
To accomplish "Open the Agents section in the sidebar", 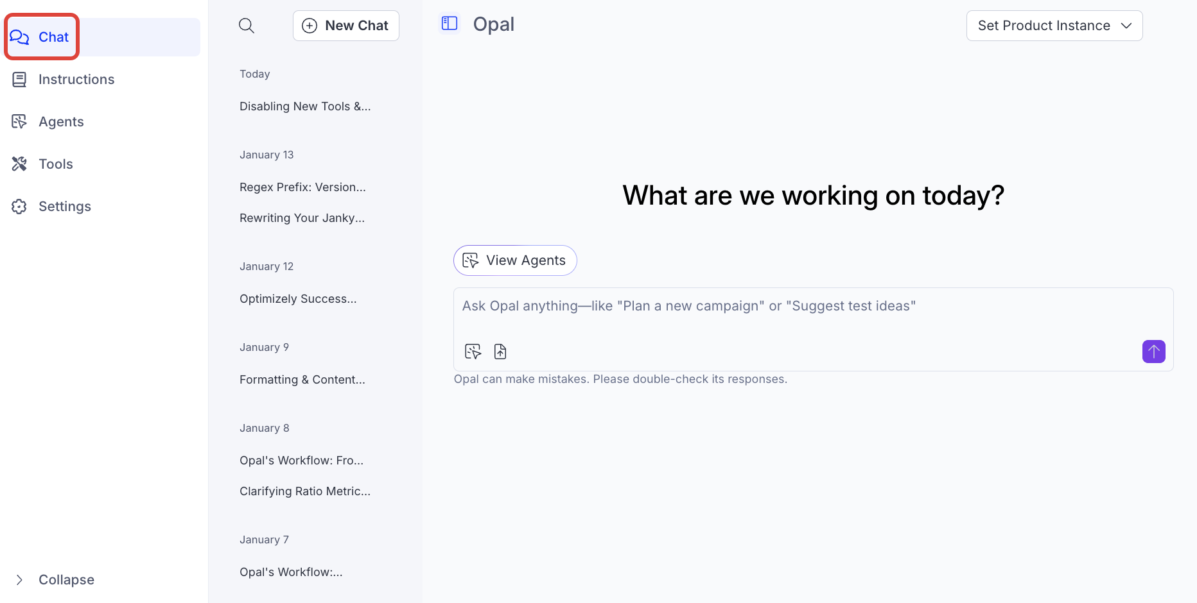I will (61, 122).
